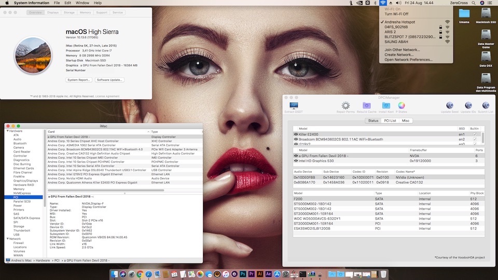Screen dimensions: 498x280
Task: Select Status tab in DPCIManager
Action: (x=373, y=121)
